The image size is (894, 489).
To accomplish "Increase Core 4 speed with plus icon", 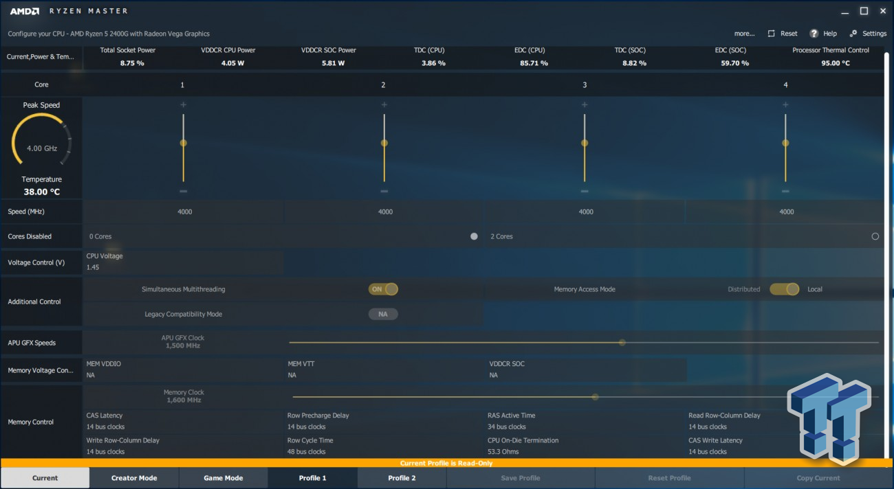I will (785, 104).
